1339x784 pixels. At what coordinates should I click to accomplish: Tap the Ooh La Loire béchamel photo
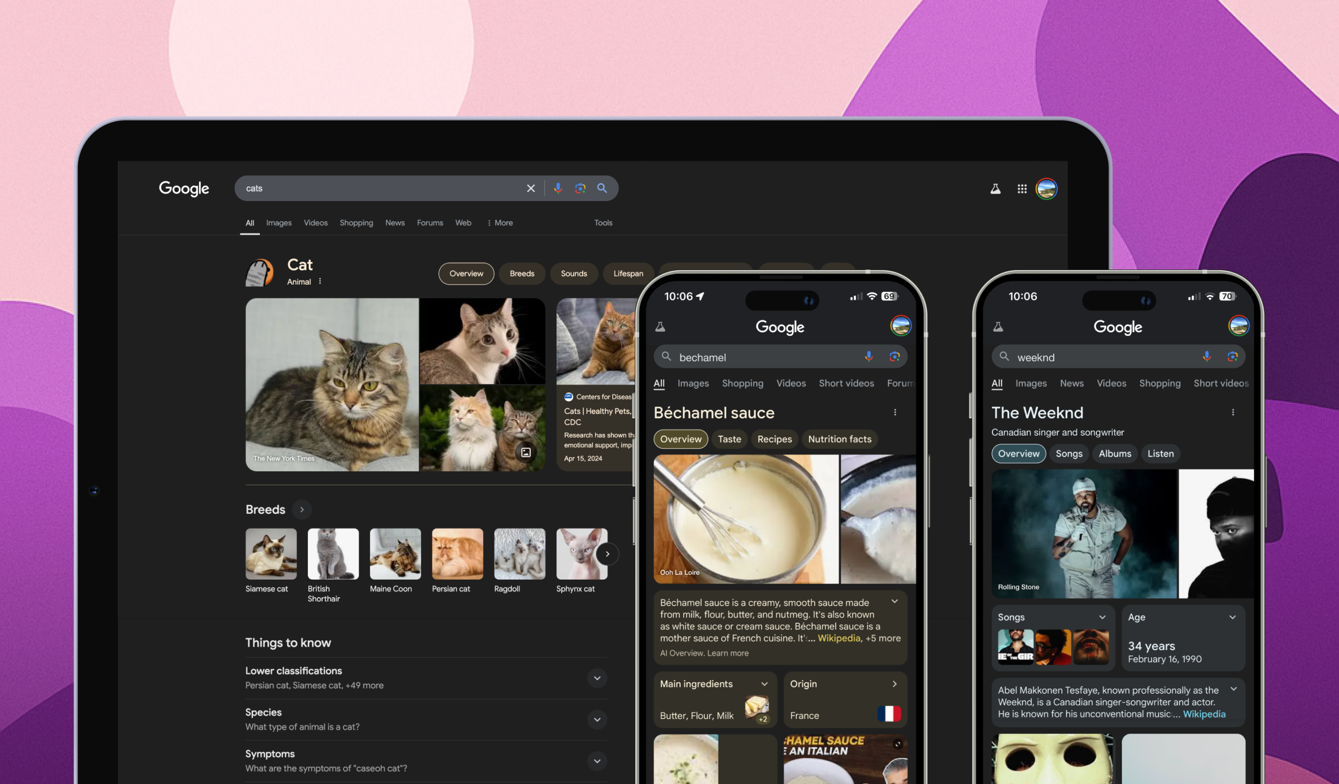click(746, 519)
